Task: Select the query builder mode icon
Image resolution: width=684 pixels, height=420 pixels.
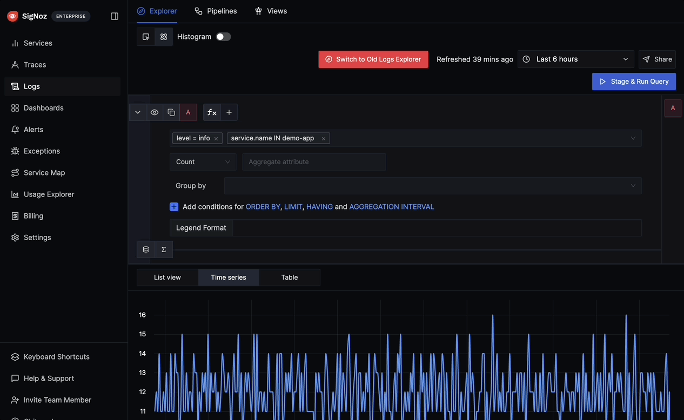Action: pos(164,37)
